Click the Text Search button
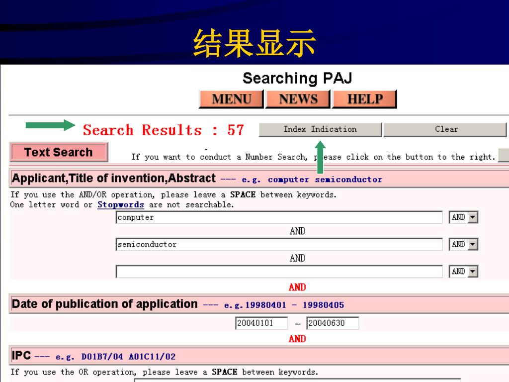Image resolution: width=509 pixels, height=382 pixels. click(59, 152)
